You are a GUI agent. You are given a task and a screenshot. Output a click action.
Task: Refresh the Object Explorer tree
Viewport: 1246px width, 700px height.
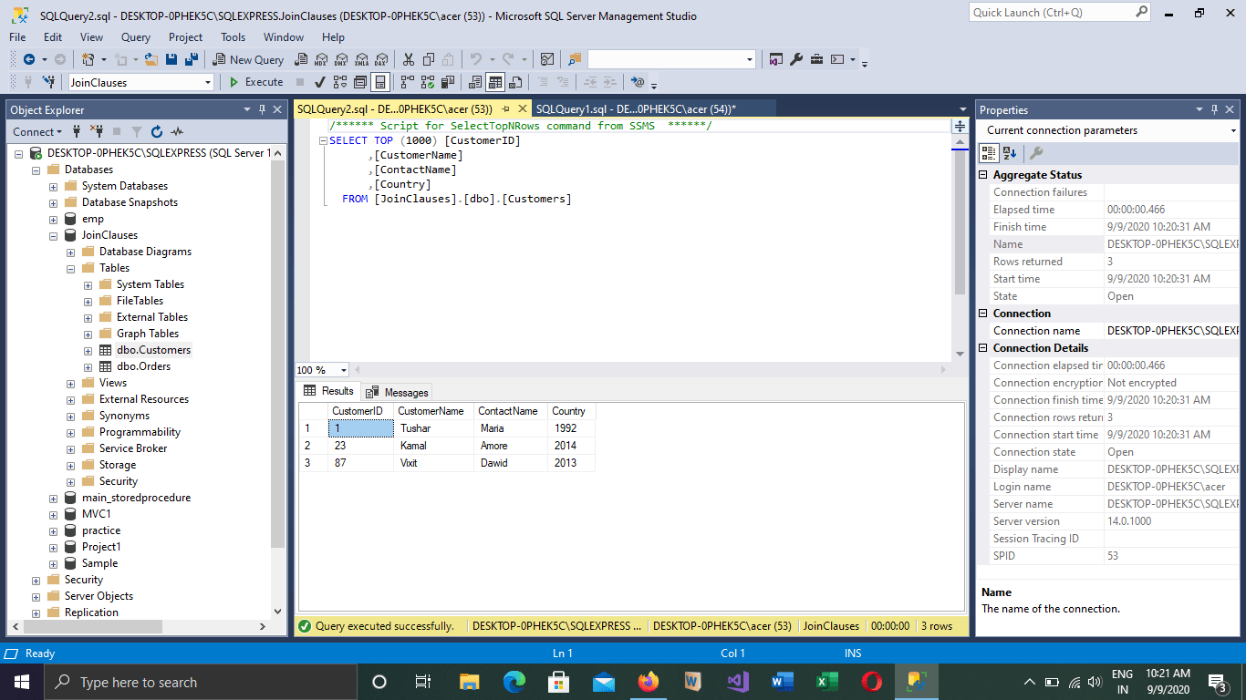(x=156, y=132)
